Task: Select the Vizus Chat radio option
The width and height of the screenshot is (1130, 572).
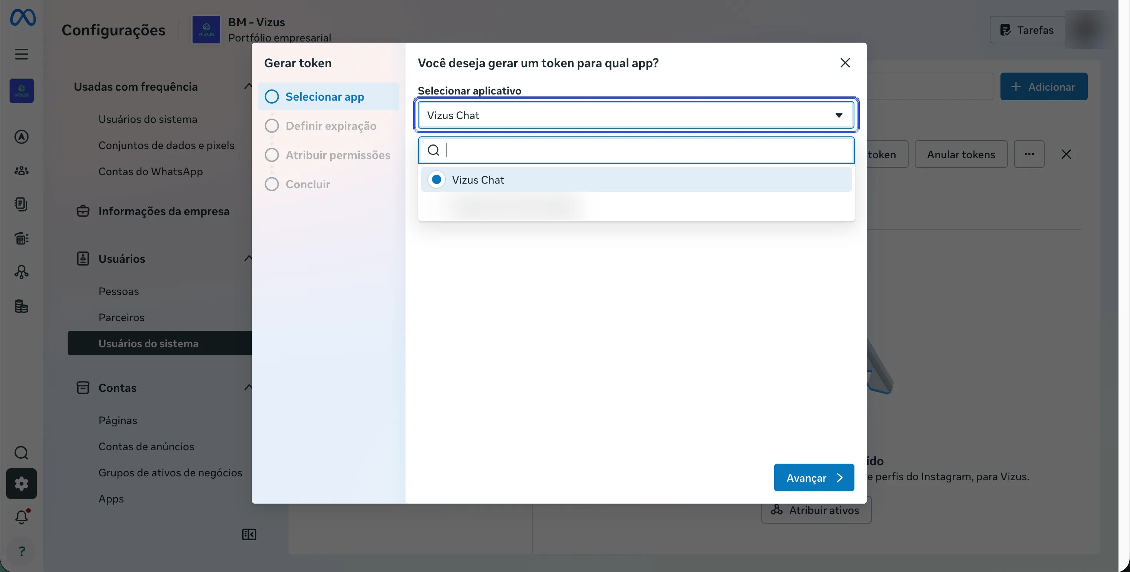Action: tap(437, 180)
